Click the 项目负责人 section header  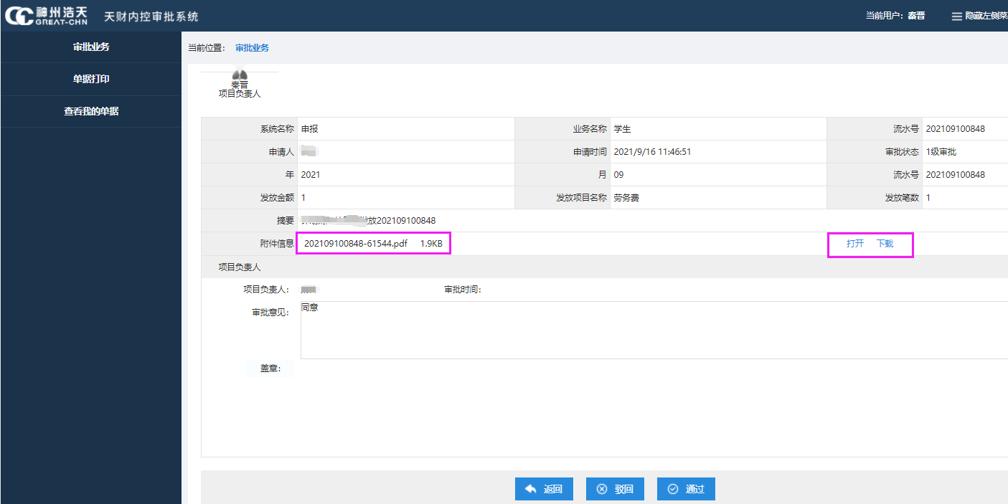[240, 267]
